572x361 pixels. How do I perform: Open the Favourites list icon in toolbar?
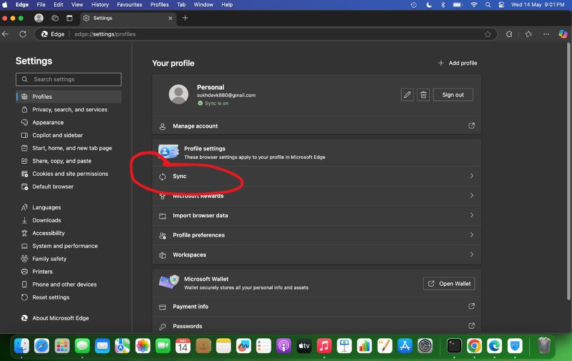[x=529, y=34]
